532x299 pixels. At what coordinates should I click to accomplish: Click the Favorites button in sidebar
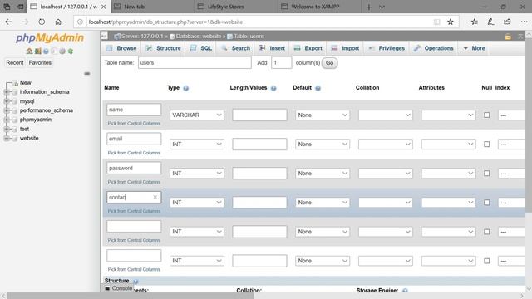tap(40, 63)
